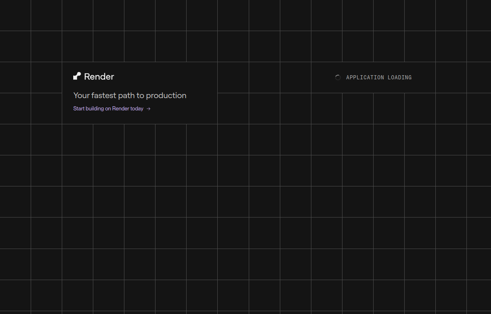The height and width of the screenshot is (314, 491).
Task: Click the Render wordmark text
Action: [x=99, y=76]
